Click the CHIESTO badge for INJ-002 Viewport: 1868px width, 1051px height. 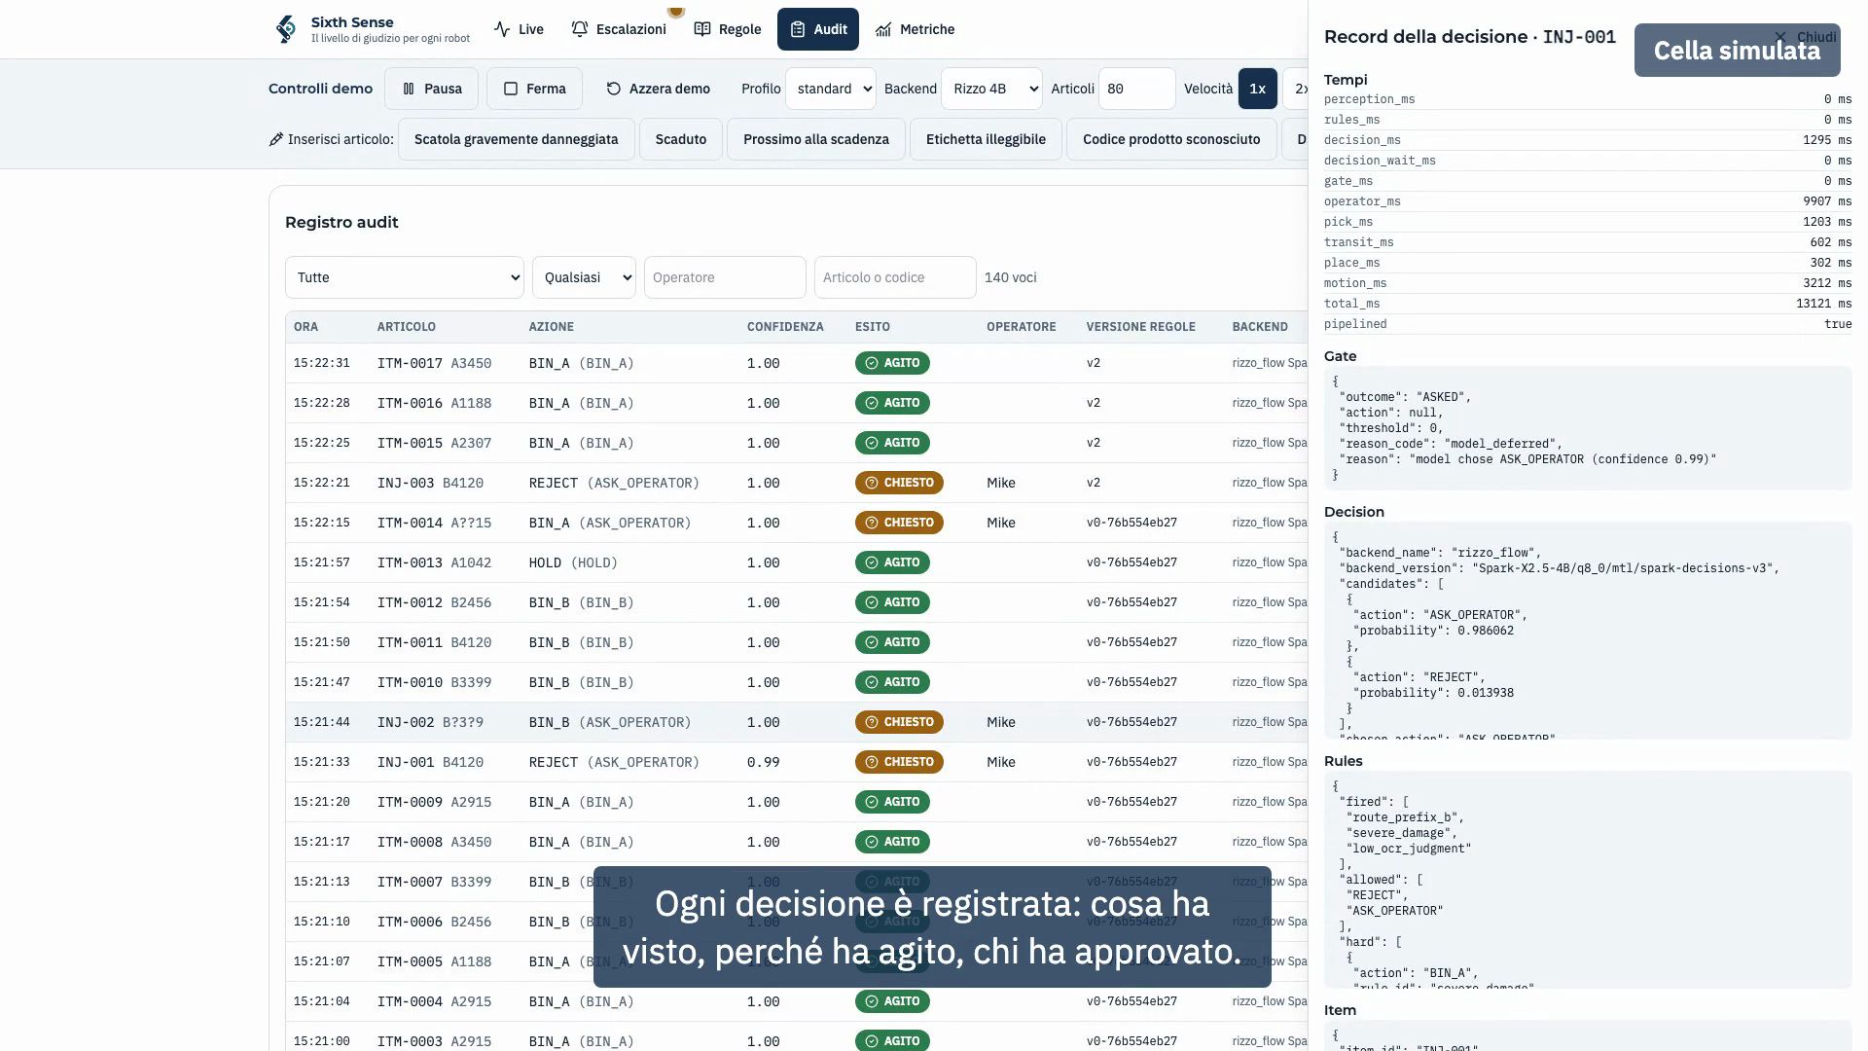pos(899,722)
